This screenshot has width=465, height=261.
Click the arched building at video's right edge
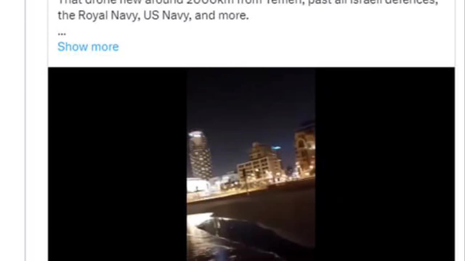pyautogui.click(x=304, y=149)
